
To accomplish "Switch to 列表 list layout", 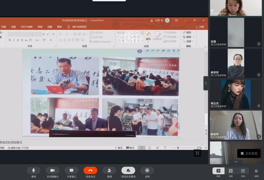I will [x=243, y=171].
